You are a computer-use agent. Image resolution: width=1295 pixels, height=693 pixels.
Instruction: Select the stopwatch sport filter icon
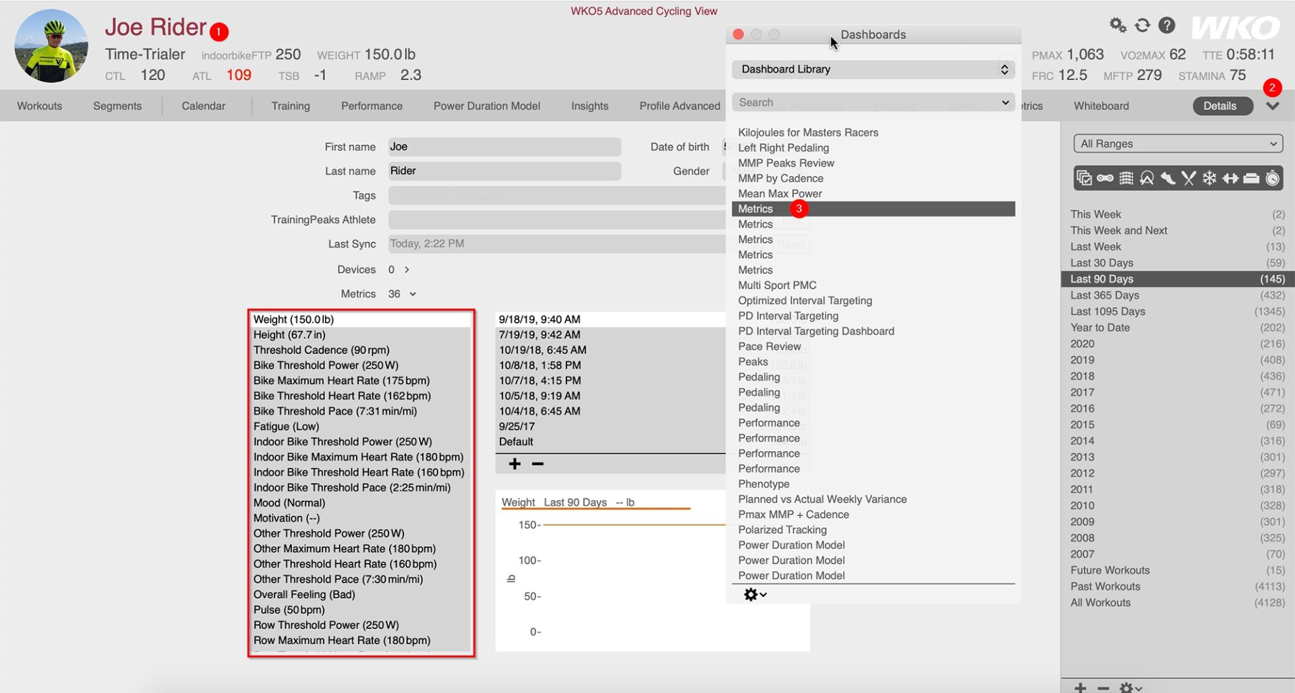click(1272, 178)
